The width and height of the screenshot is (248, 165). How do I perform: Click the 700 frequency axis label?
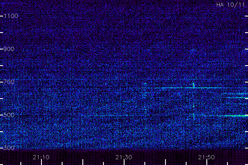[x=9, y=82]
